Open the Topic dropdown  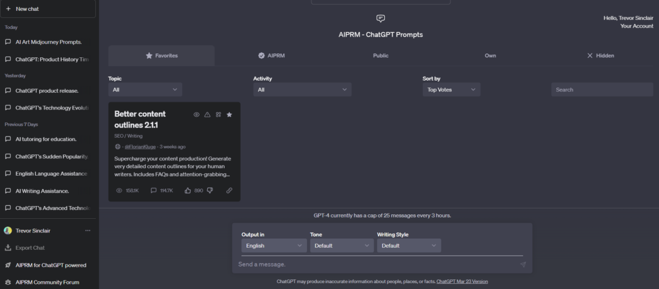pos(145,90)
